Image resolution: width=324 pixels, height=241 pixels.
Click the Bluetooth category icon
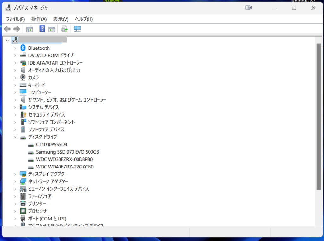[23, 48]
